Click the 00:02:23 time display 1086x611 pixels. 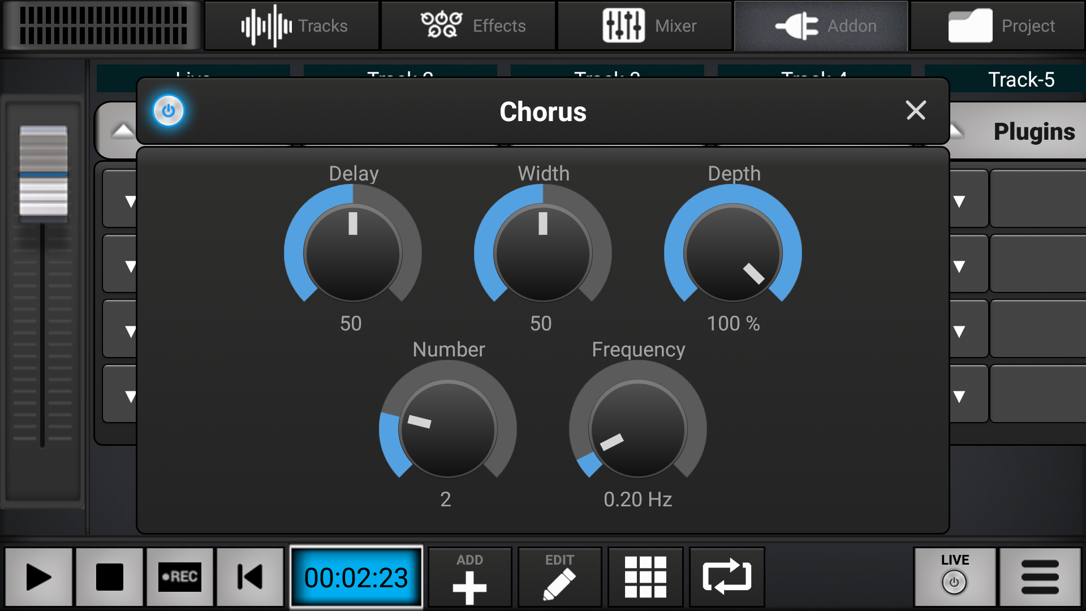(x=356, y=576)
